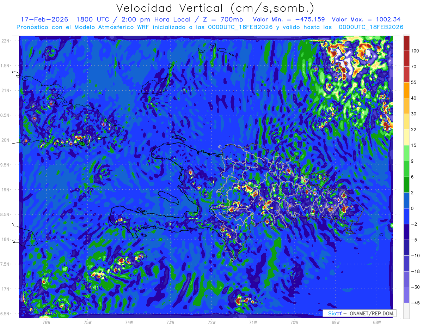
Task: Click the '69W' longitude label
Action: [x=336, y=322]
